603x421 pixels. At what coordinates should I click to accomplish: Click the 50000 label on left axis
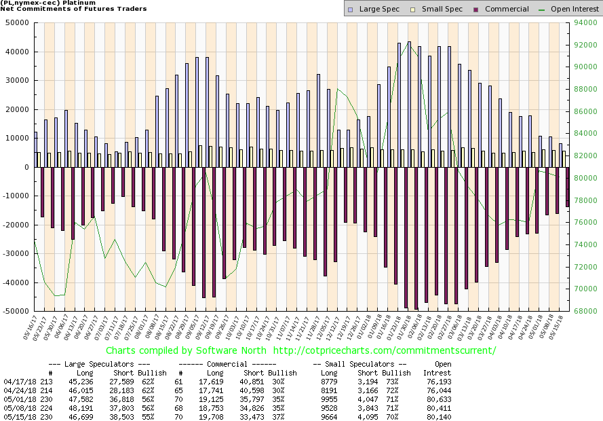pyautogui.click(x=16, y=22)
